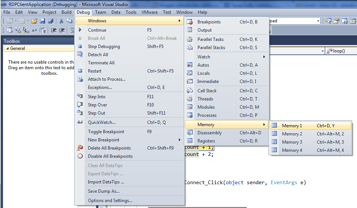Choose Detach All menu entry
The width and height of the screenshot is (357, 208).
129,55
